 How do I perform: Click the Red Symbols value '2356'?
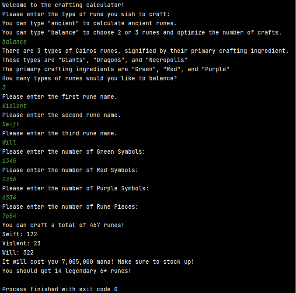tap(9, 179)
